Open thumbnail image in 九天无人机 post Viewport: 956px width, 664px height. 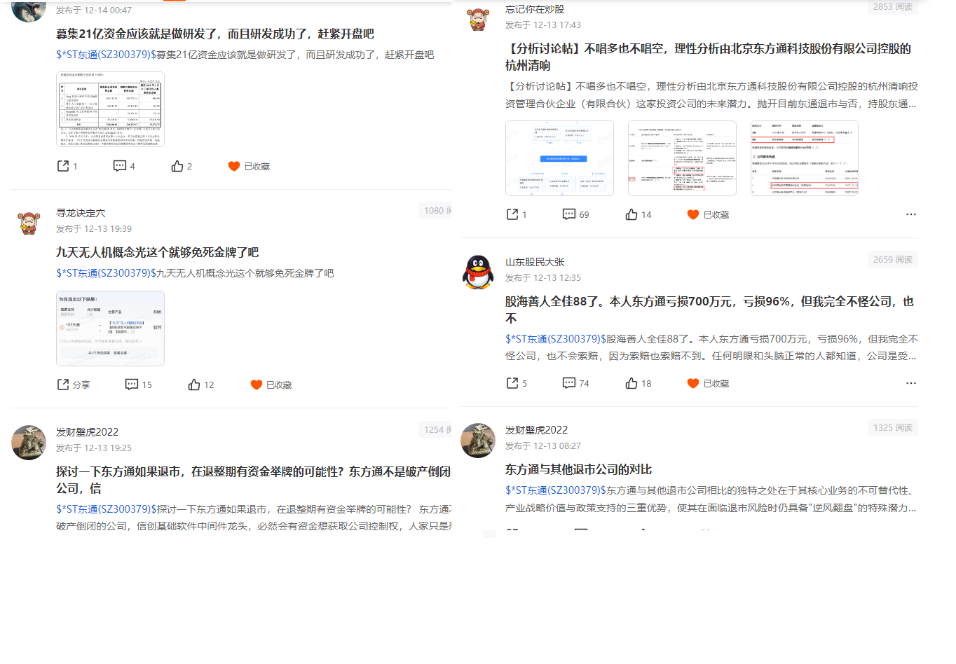click(110, 328)
